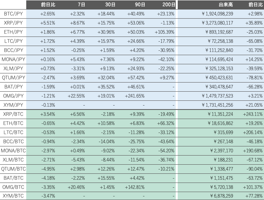Select the OMG/JPY row label
Screen dimensions: 264x200
tap(13, 96)
